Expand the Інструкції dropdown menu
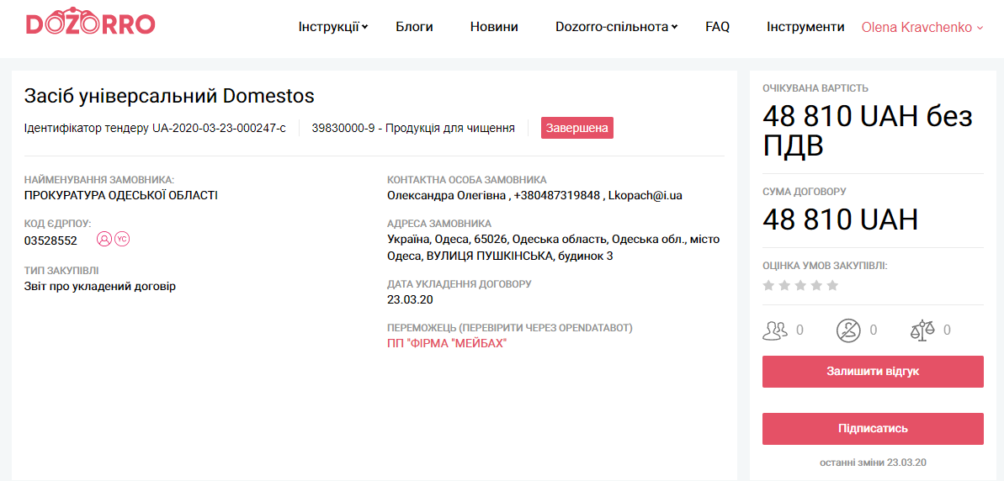This screenshot has width=1004, height=481. [333, 27]
